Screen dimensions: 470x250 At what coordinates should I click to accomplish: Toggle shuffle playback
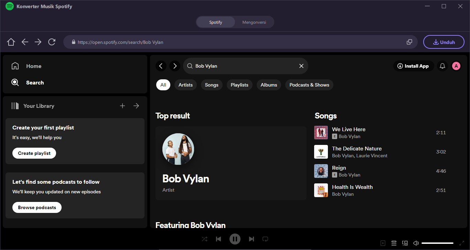point(205,239)
